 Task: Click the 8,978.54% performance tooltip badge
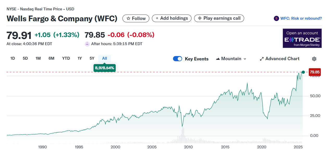(104, 68)
